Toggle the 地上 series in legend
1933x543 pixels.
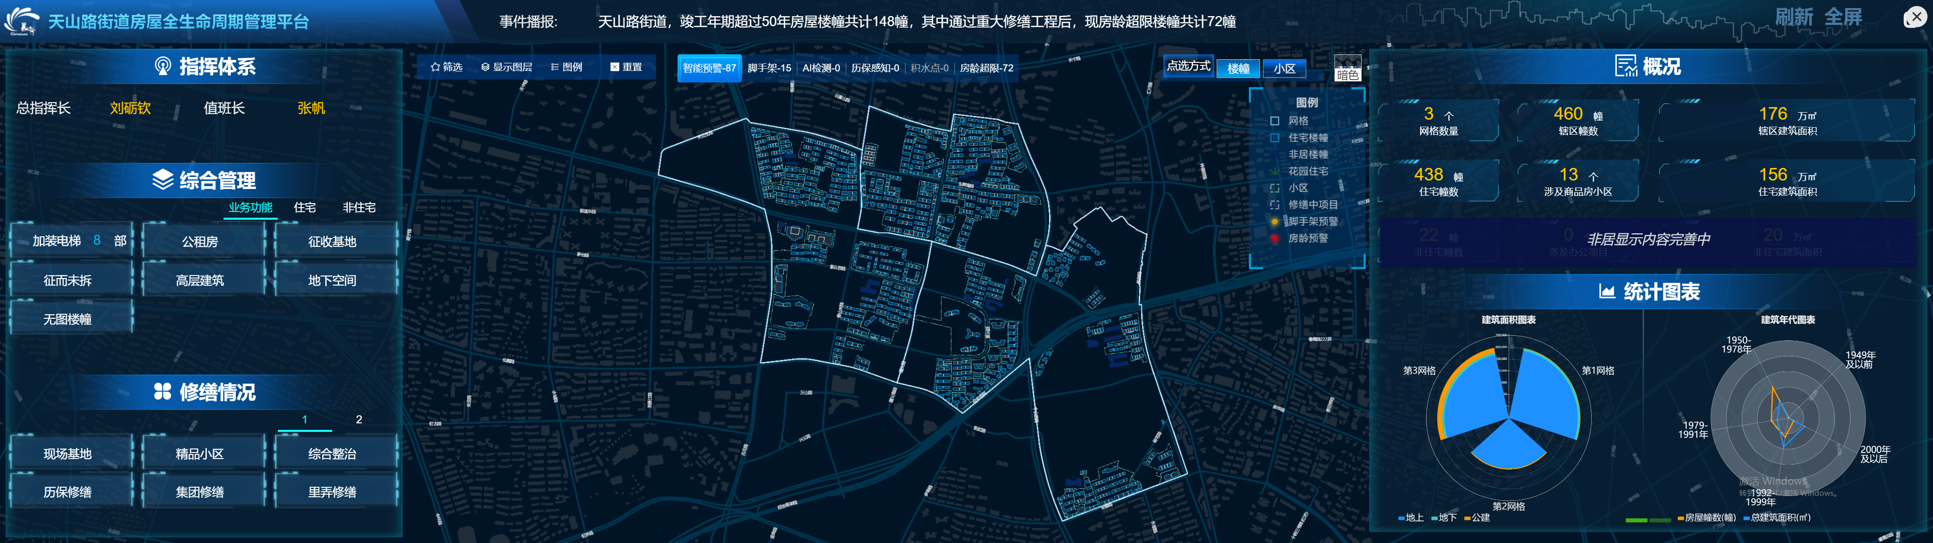(x=1410, y=517)
